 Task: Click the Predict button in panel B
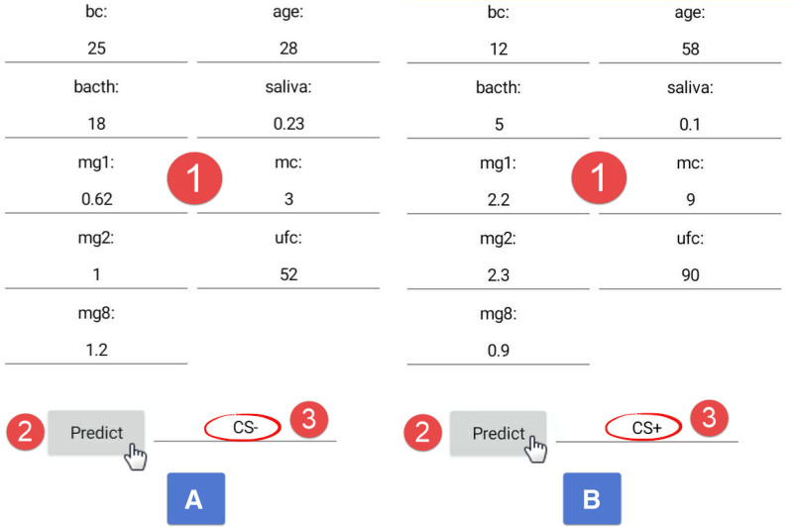click(x=499, y=433)
